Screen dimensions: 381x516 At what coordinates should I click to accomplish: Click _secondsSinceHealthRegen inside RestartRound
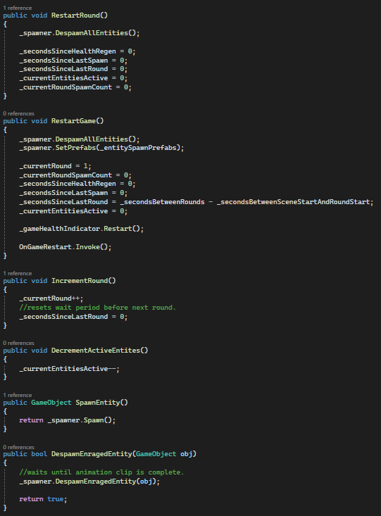coord(68,51)
